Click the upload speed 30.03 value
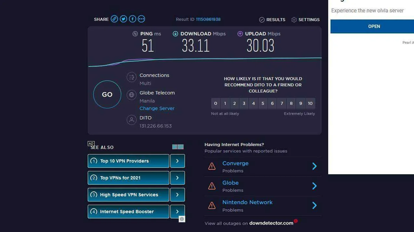Screen dimensions: 414x232 pos(260,45)
